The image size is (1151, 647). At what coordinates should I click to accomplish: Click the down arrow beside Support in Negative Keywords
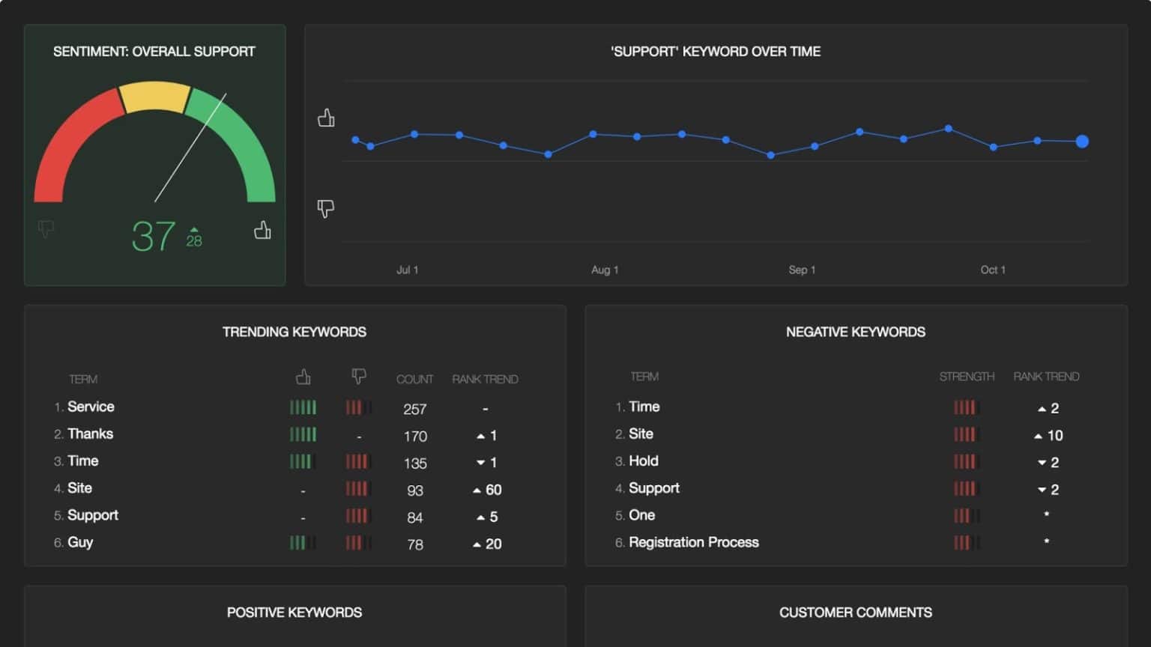click(x=1042, y=489)
